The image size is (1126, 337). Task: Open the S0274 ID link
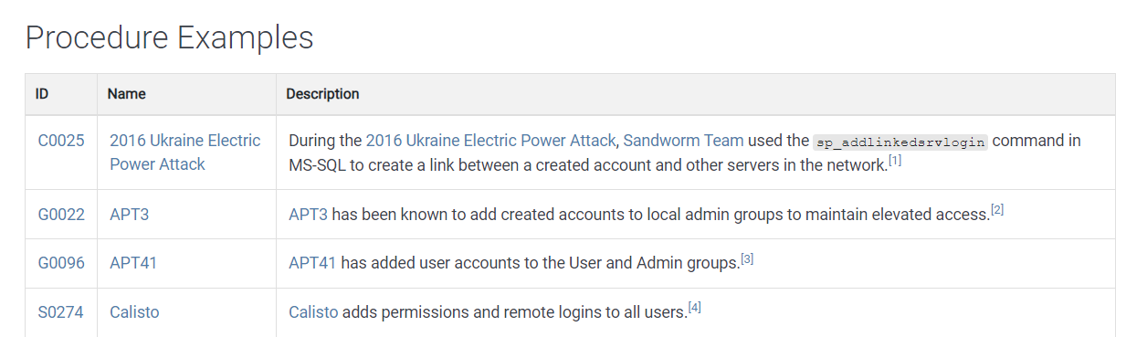point(61,312)
